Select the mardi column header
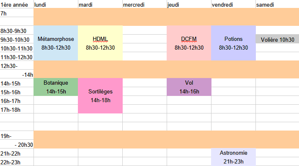The width and height of the screenshot is (299, 166). (x=101, y=4)
